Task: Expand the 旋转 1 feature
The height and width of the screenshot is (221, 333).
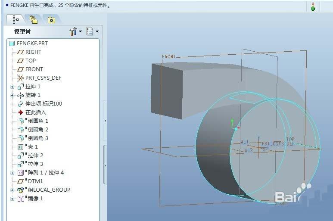Action: 12,95
